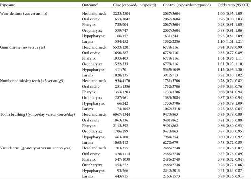Click 'Wear denture (yes versus no)' exposure
The image size is (251, 179).
click(x=23, y=14)
